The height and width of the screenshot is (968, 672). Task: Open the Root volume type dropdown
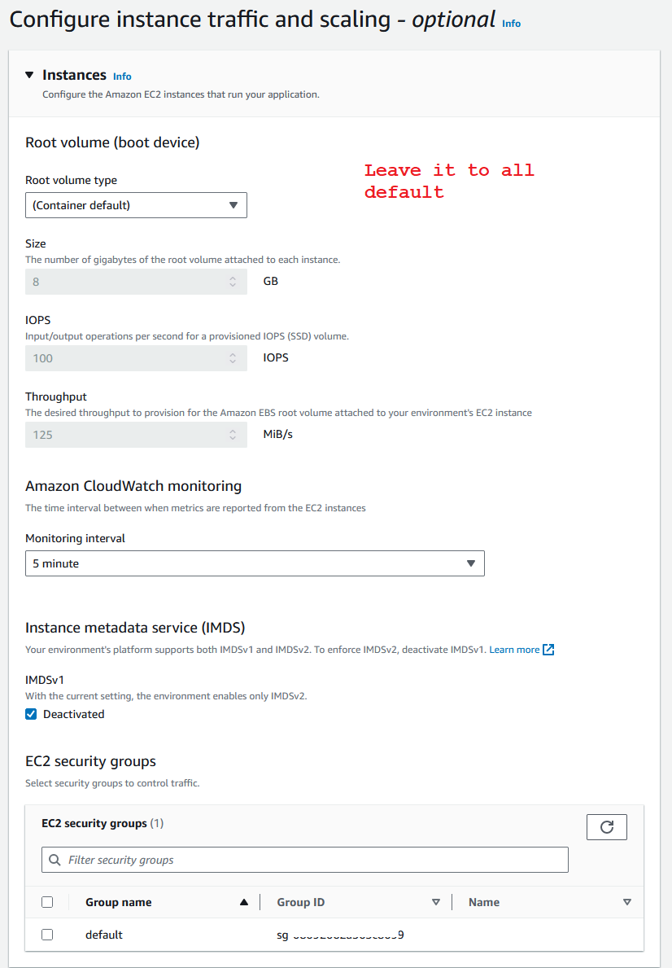coord(136,205)
